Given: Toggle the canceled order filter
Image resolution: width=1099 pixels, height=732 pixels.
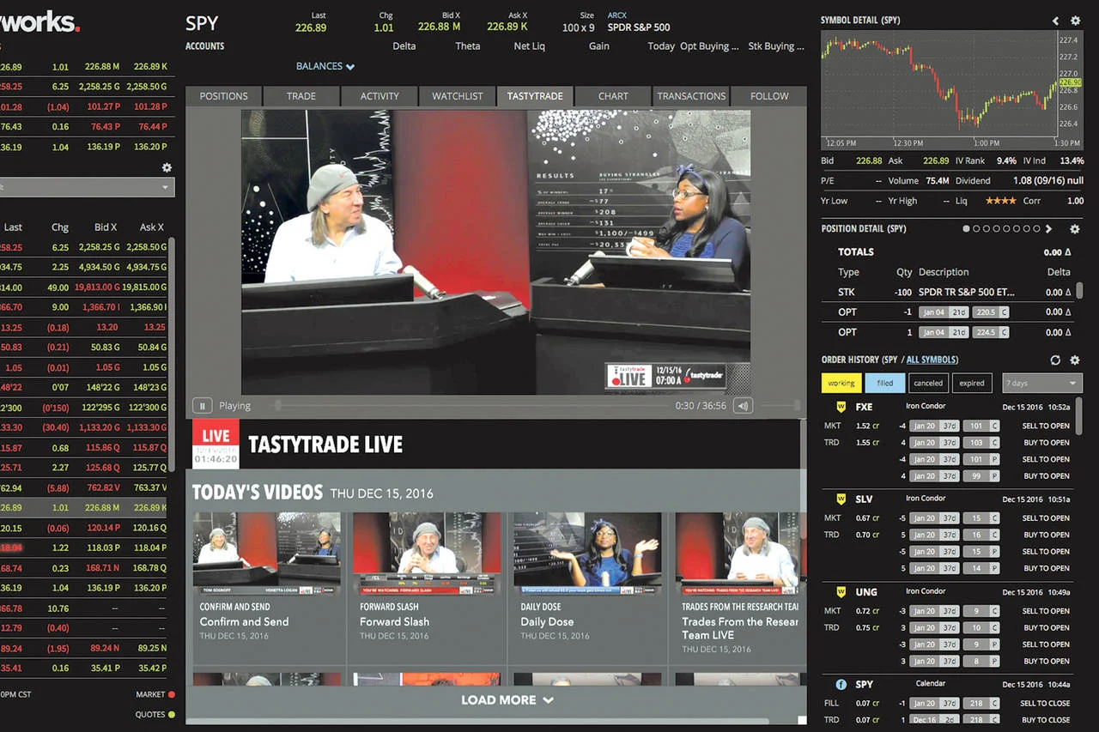Looking at the screenshot, I should coord(928,383).
